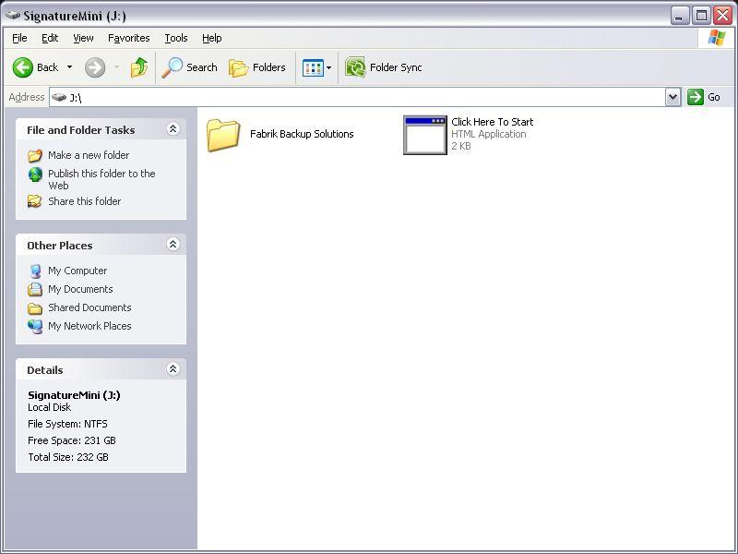
Task: Click Make a new folder link
Action: 89,155
